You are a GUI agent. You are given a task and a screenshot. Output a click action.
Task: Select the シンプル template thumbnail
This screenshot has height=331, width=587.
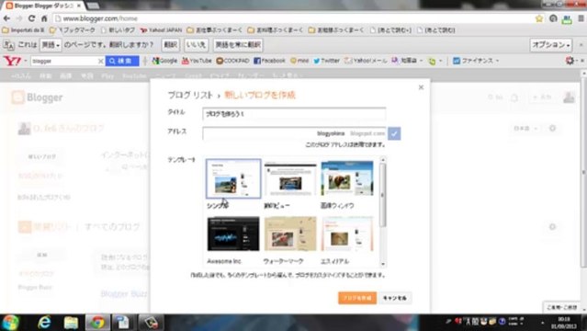(x=233, y=178)
